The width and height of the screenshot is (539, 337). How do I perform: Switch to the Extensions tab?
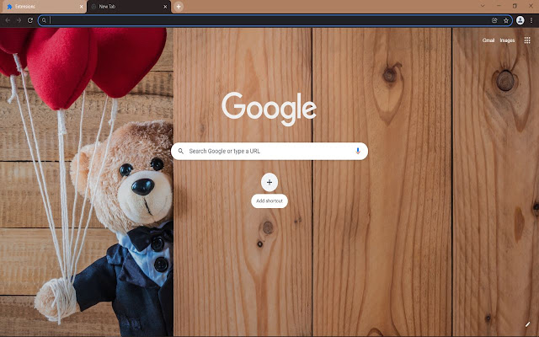tap(43, 7)
